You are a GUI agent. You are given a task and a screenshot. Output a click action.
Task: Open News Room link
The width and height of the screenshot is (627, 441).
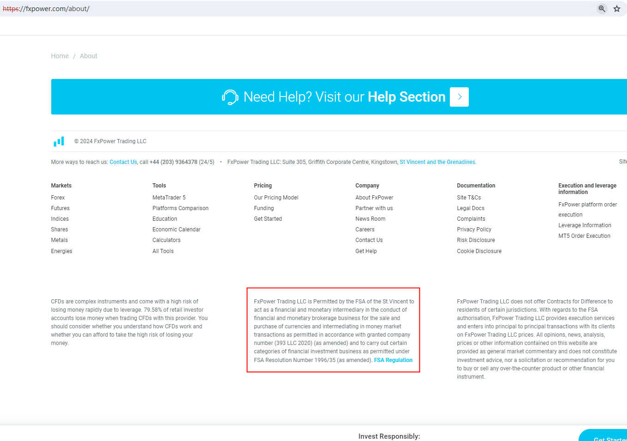point(370,219)
